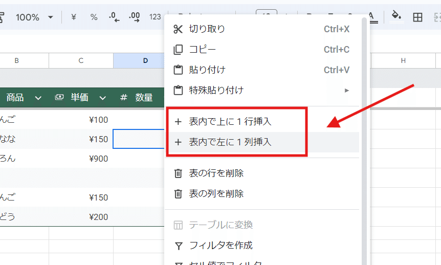Viewport: 441px width, 265px height.
Task: Select column H header
Action: pyautogui.click(x=403, y=60)
